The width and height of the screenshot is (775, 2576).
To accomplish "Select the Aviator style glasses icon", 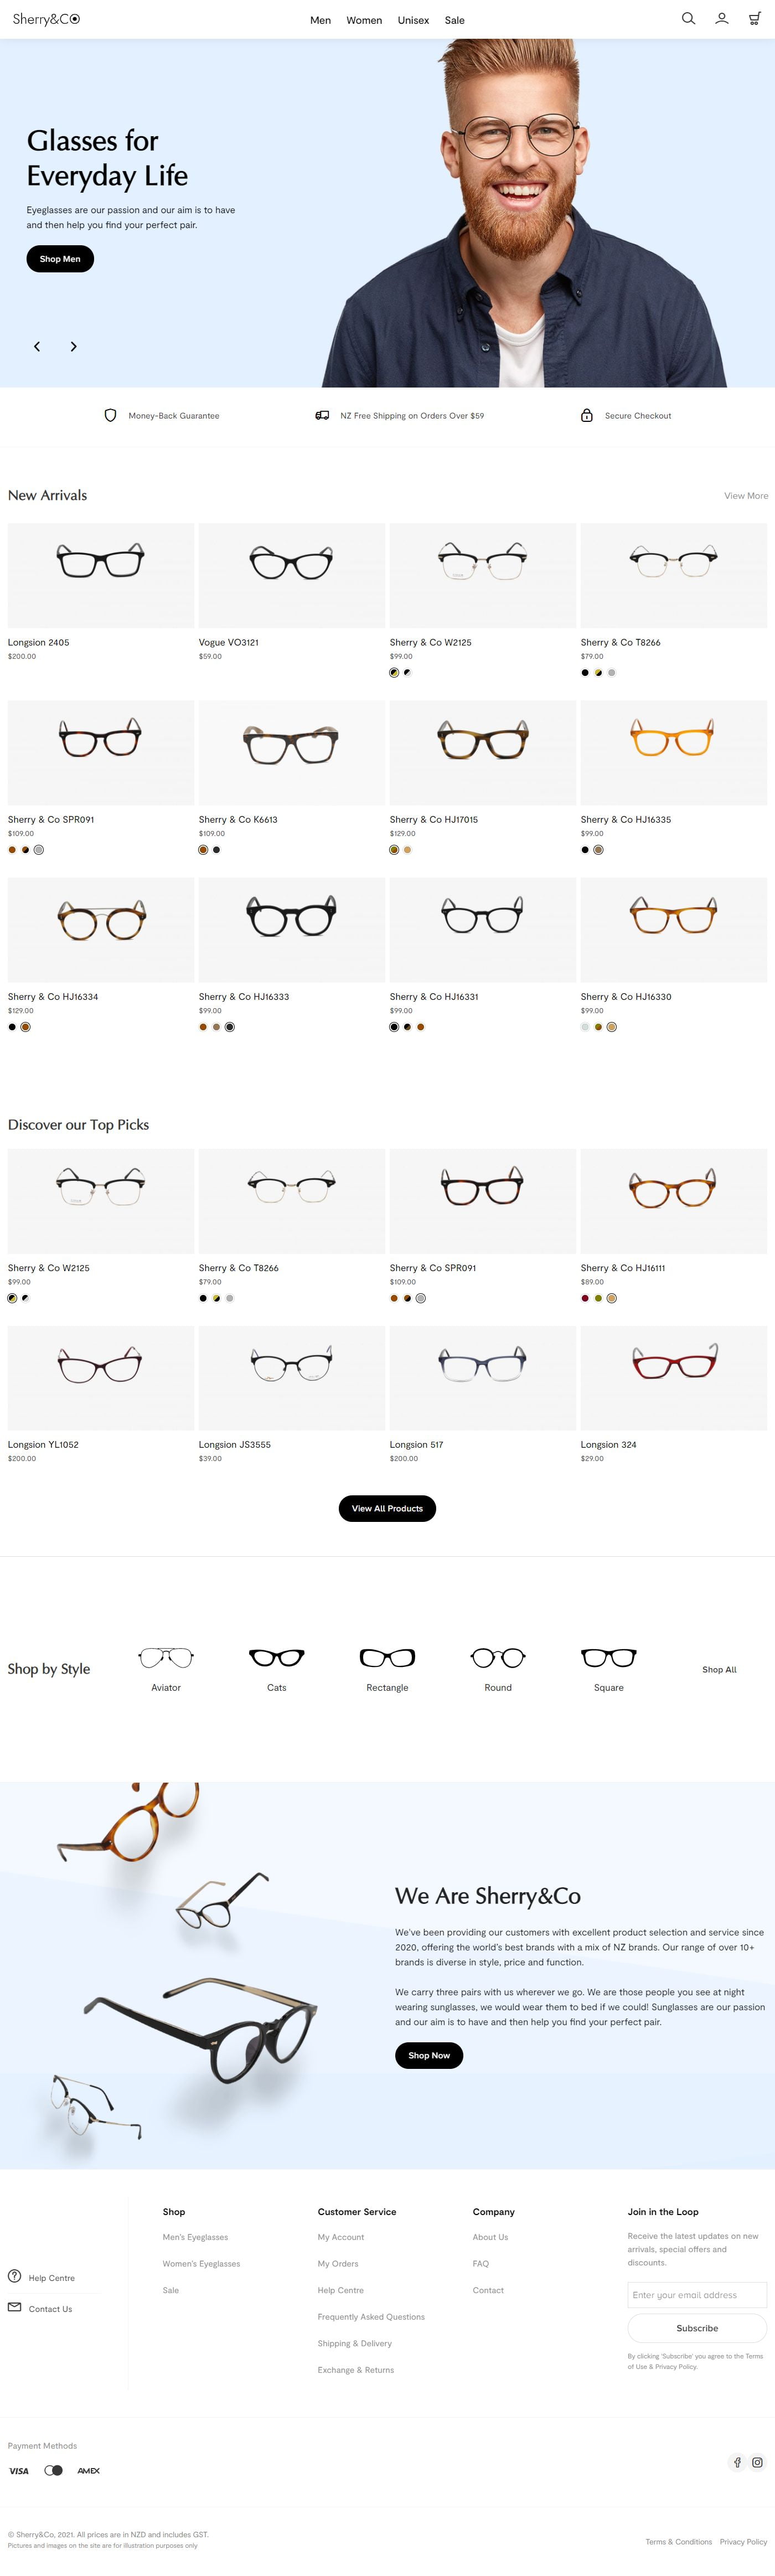I will 166,1657.
